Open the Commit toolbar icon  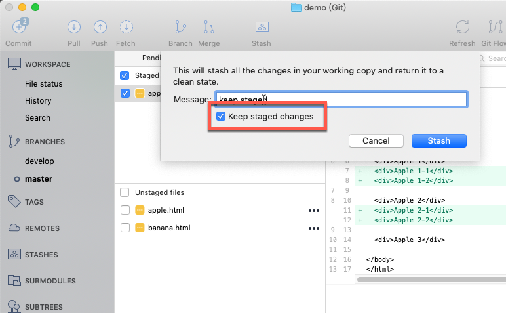[20, 26]
